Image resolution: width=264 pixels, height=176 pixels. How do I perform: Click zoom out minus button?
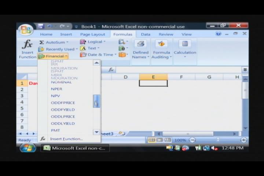click(x=192, y=140)
